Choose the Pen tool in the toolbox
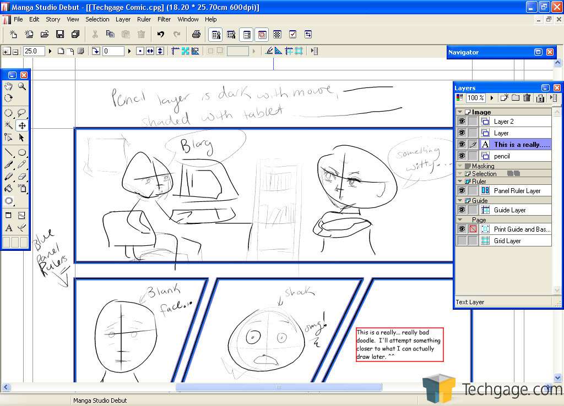 pyautogui.click(x=8, y=164)
